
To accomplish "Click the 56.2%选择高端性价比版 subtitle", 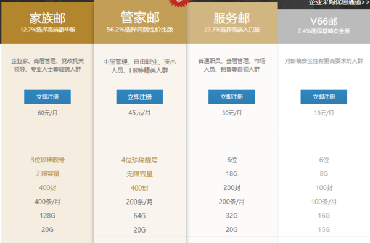I will [140, 30].
